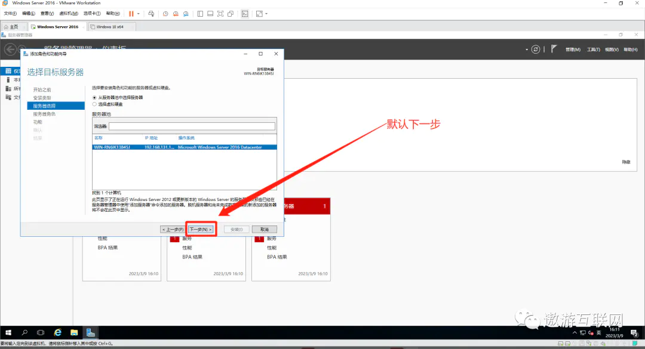
Task: Sort server pool by 操作系统 column
Action: coord(186,138)
